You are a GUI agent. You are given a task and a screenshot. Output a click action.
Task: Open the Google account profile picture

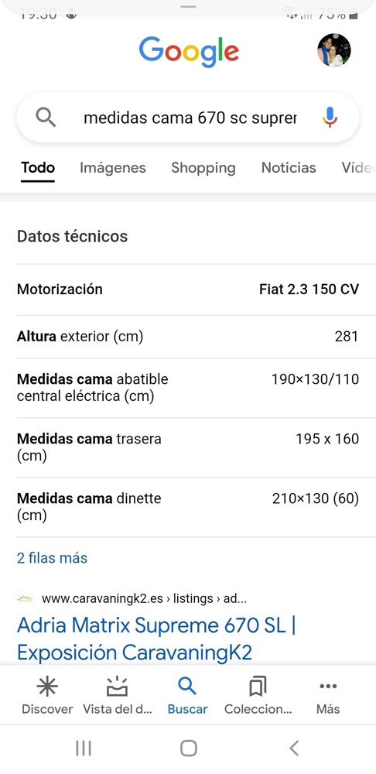pyautogui.click(x=334, y=50)
